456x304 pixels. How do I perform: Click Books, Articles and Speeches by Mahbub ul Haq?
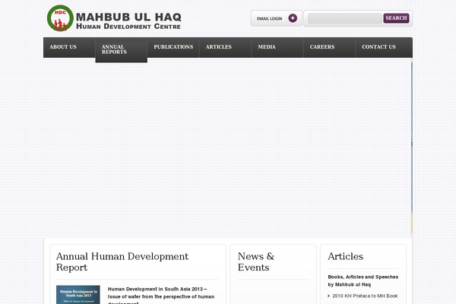point(363,280)
